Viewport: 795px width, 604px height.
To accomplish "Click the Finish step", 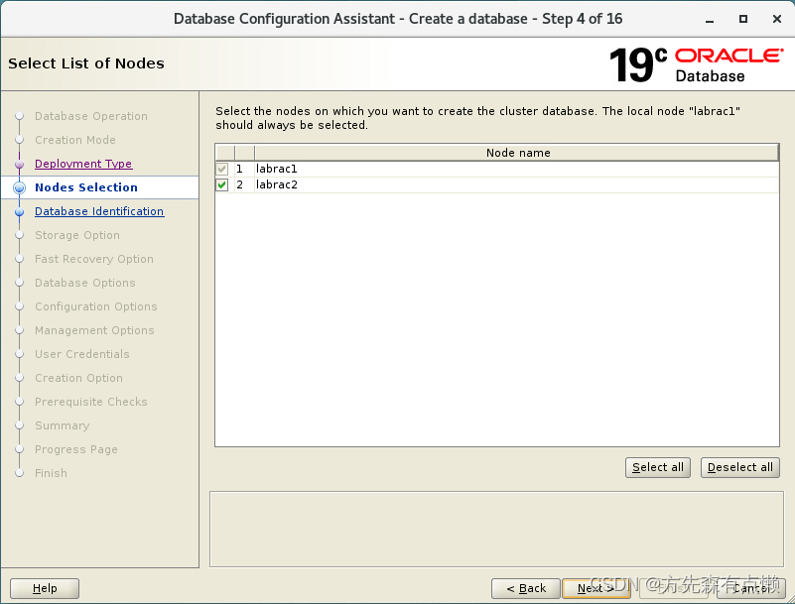I will pos(51,473).
